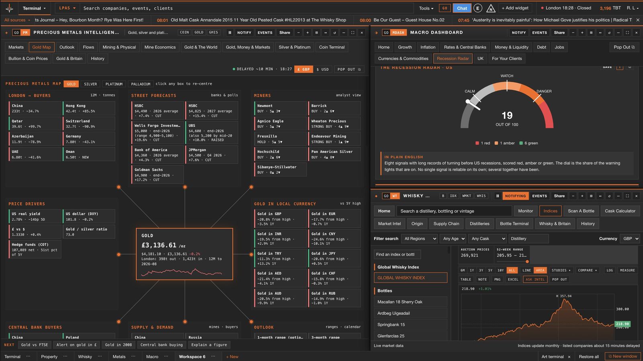Click the plus icon in Precious Metals panel header
Viewport: 643px width, 361px height.
click(x=307, y=32)
